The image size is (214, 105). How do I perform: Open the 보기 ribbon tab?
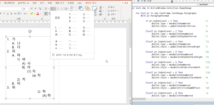pyautogui.click(x=42, y=3)
